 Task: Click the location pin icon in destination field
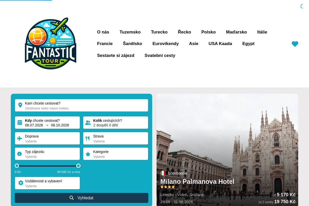coord(20,105)
